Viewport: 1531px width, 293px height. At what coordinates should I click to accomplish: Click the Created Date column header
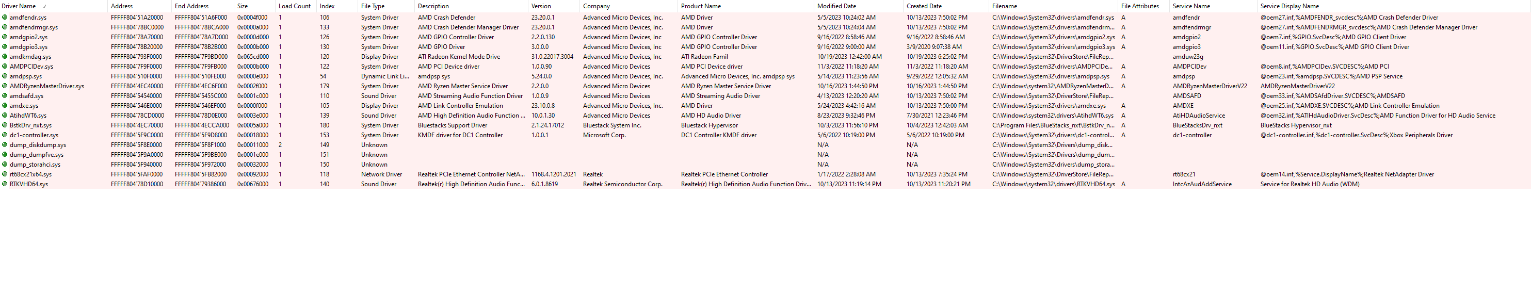(x=946, y=6)
